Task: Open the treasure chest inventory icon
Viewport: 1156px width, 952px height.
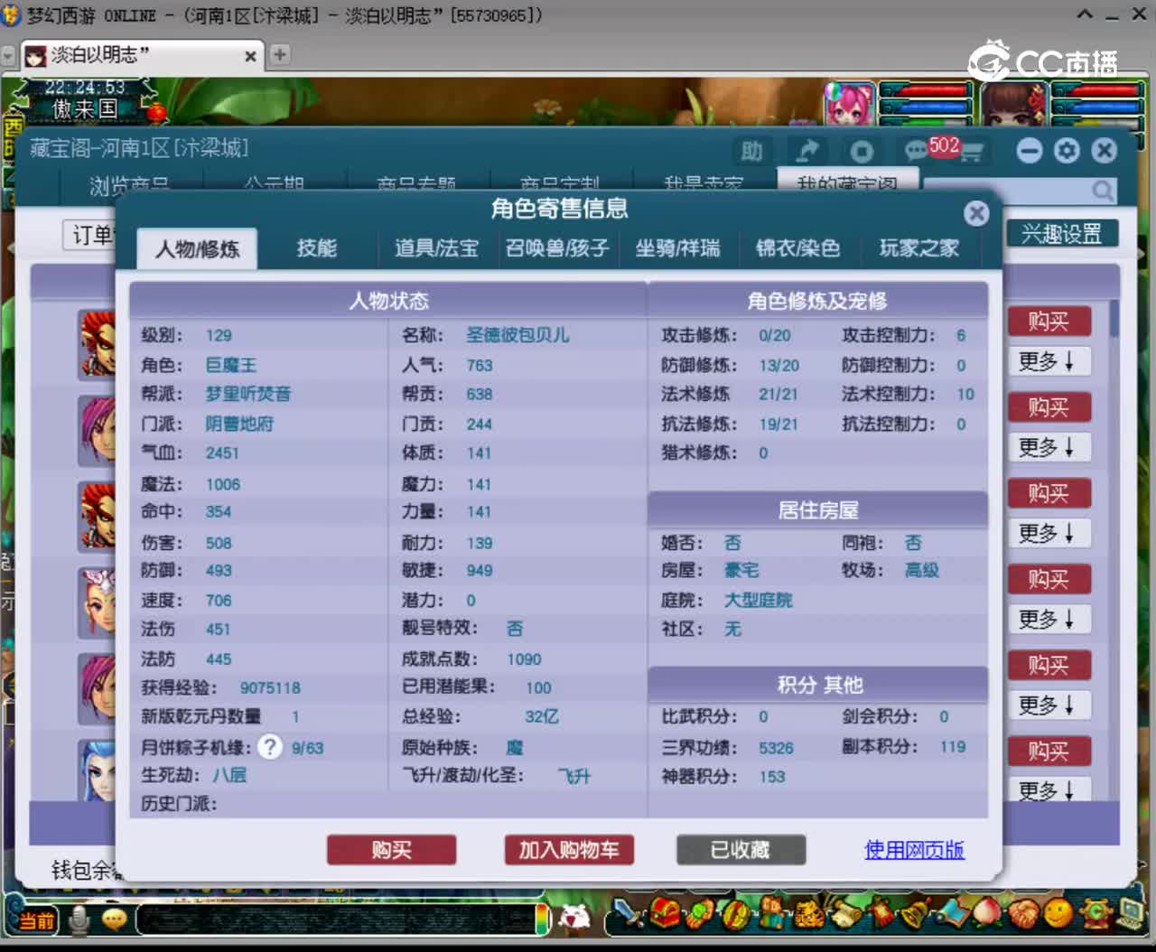Action: coord(667,914)
